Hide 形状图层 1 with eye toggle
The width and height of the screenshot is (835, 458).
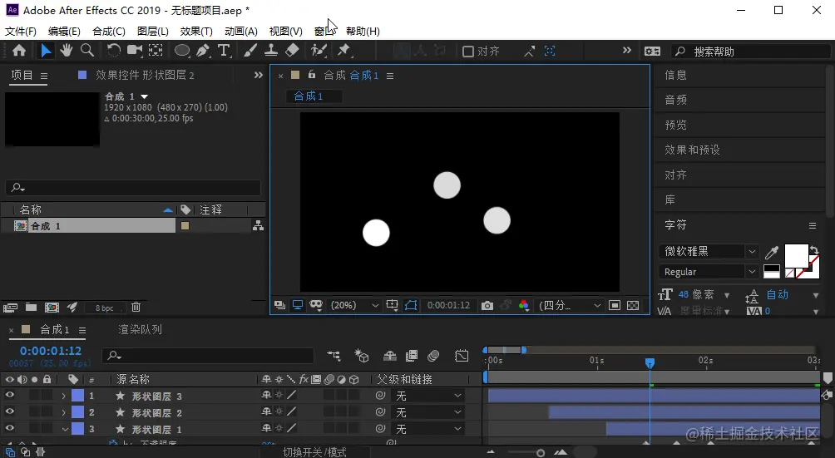click(10, 428)
